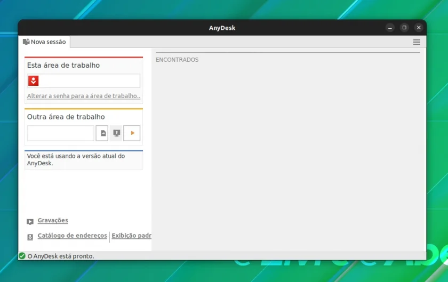The height and width of the screenshot is (282, 448).
Task: Click the Nova sessão tab icon
Action: (x=26, y=42)
